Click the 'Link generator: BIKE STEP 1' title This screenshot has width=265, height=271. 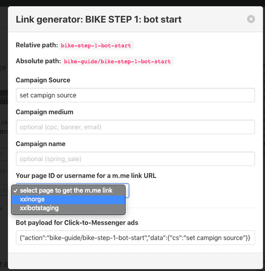(98, 19)
